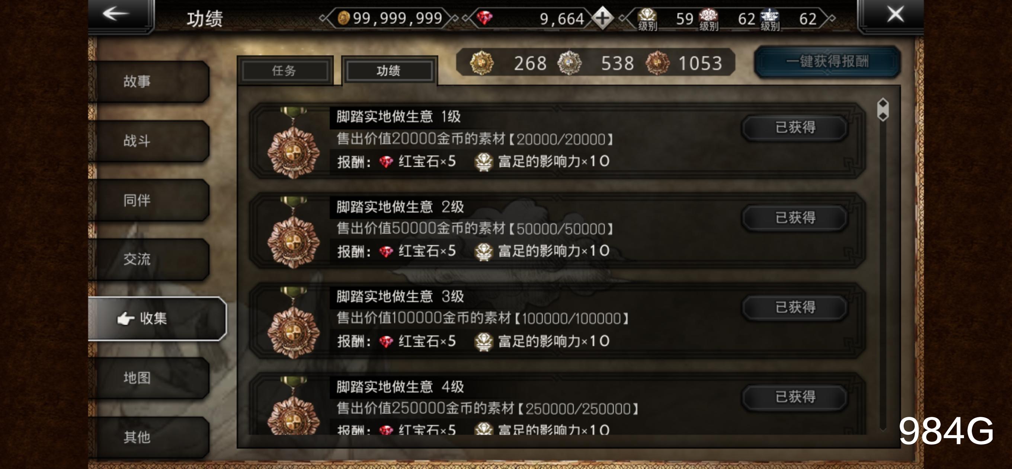Select the 同伴 category
This screenshot has height=469, width=1012.
pos(149,200)
